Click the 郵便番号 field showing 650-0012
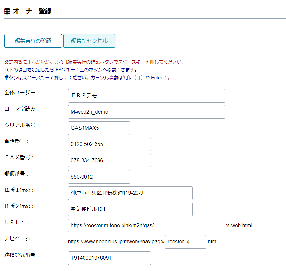 (99, 177)
